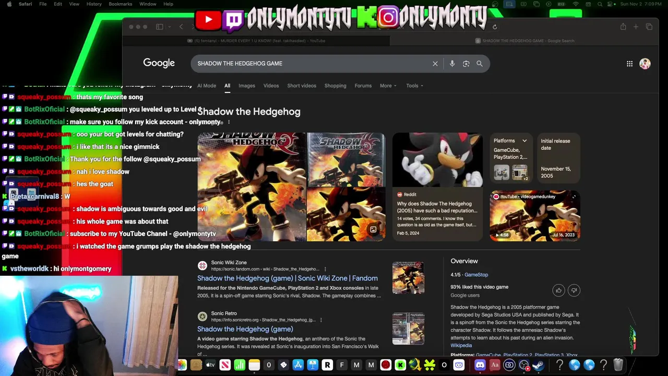Open the Tools dropdown
The height and width of the screenshot is (376, 668).
tap(415, 86)
